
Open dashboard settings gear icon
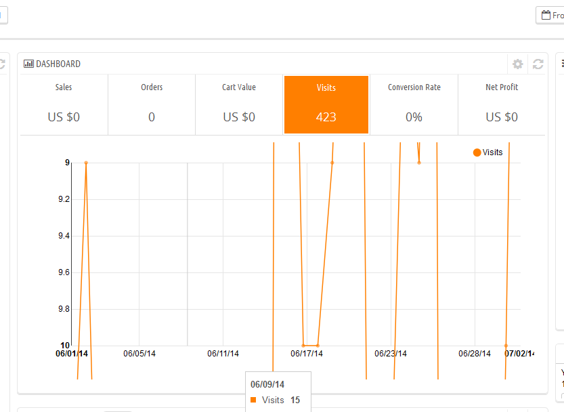point(517,64)
